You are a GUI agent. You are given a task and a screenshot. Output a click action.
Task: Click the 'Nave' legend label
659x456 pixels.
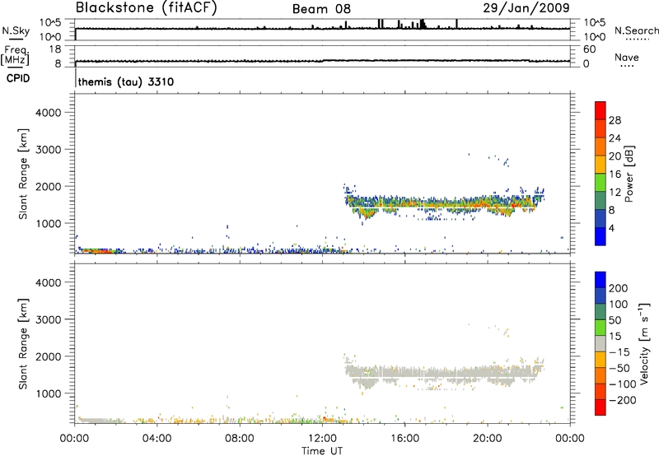coord(626,57)
